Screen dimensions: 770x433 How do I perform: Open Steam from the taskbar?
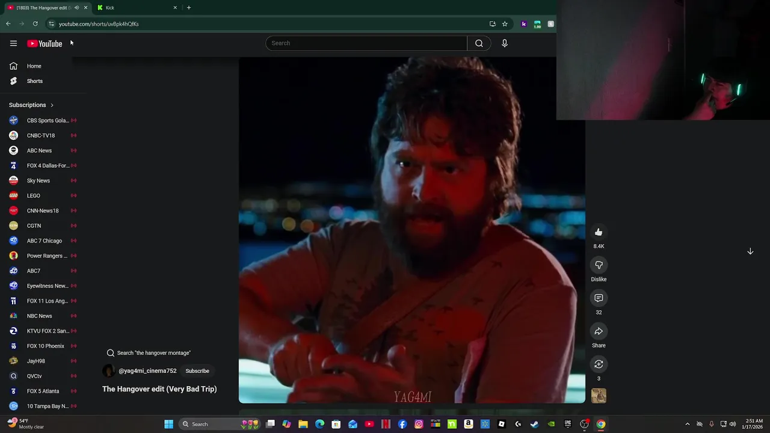click(x=534, y=424)
